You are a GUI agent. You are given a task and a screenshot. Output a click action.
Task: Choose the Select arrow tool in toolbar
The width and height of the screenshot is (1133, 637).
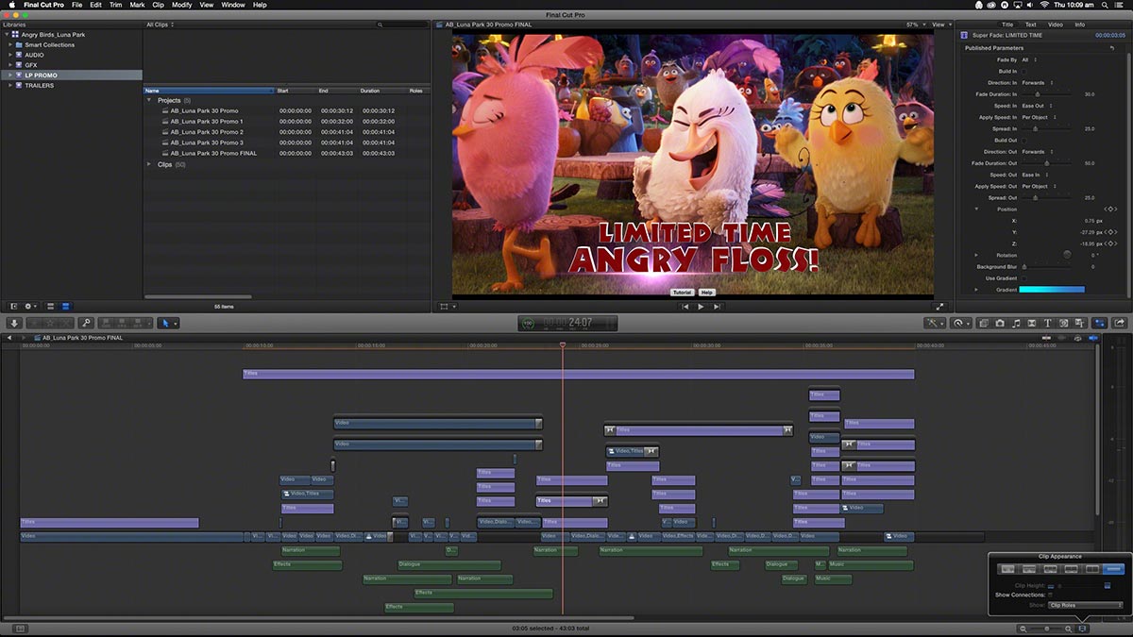(x=166, y=323)
